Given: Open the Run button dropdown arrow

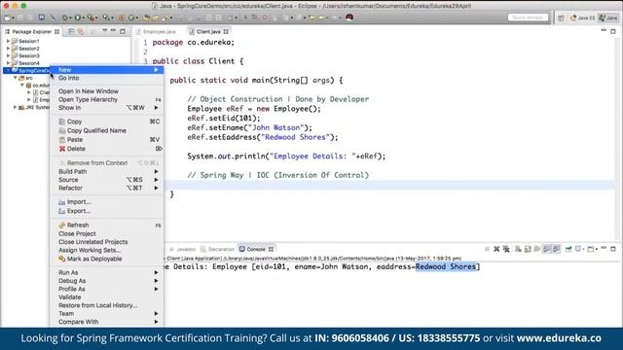Looking at the screenshot, I should pyautogui.click(x=83, y=17).
